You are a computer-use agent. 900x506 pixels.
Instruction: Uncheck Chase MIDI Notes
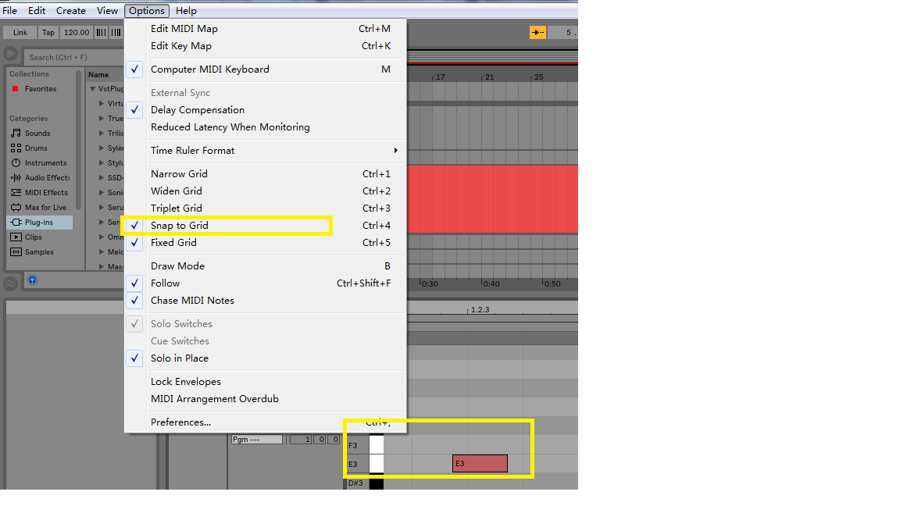[x=192, y=301]
